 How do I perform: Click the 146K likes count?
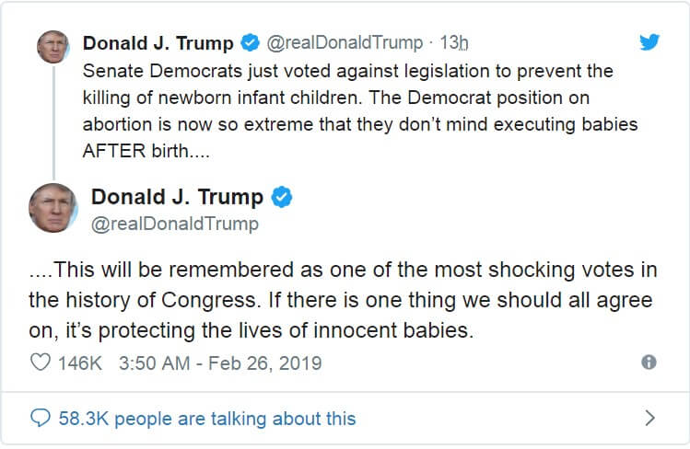click(79, 363)
